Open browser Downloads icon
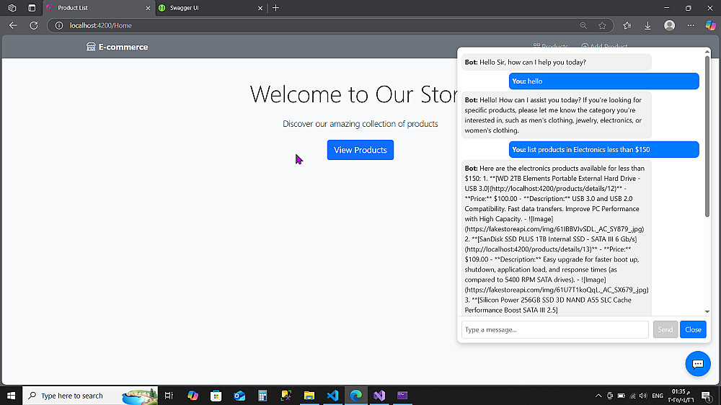This screenshot has width=721, height=405. click(647, 25)
